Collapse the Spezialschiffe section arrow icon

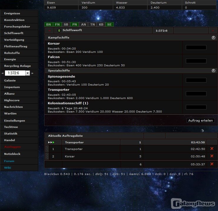(x=213, y=71)
